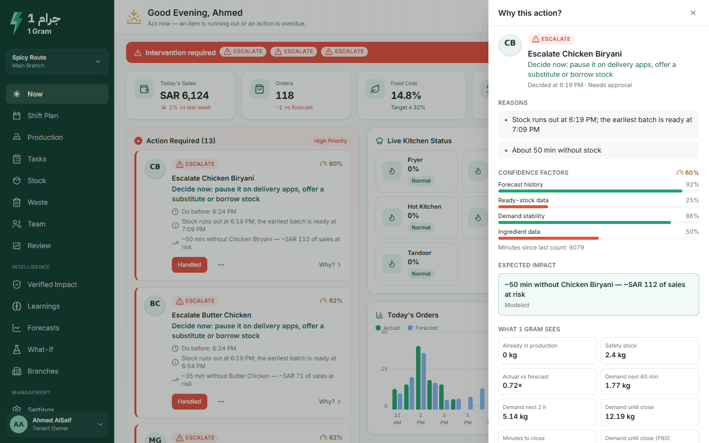Image resolution: width=709 pixels, height=443 pixels.
Task: Click the Today's Sales wallet icon
Action: 144,89
